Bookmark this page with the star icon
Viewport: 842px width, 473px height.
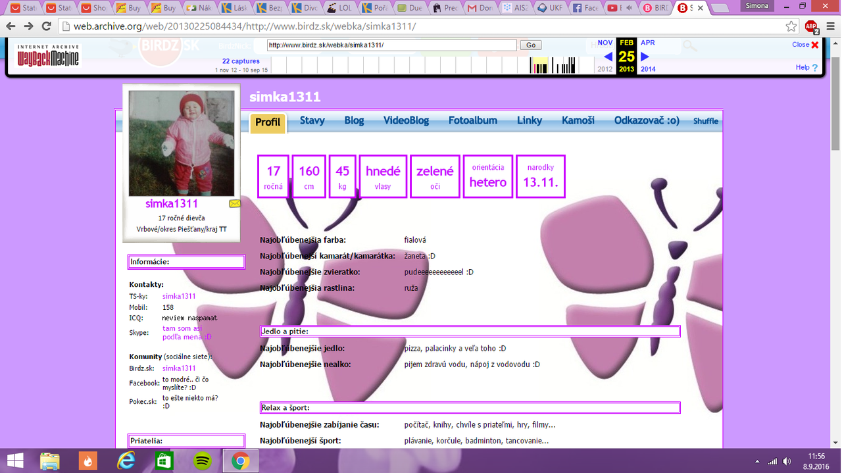click(791, 26)
